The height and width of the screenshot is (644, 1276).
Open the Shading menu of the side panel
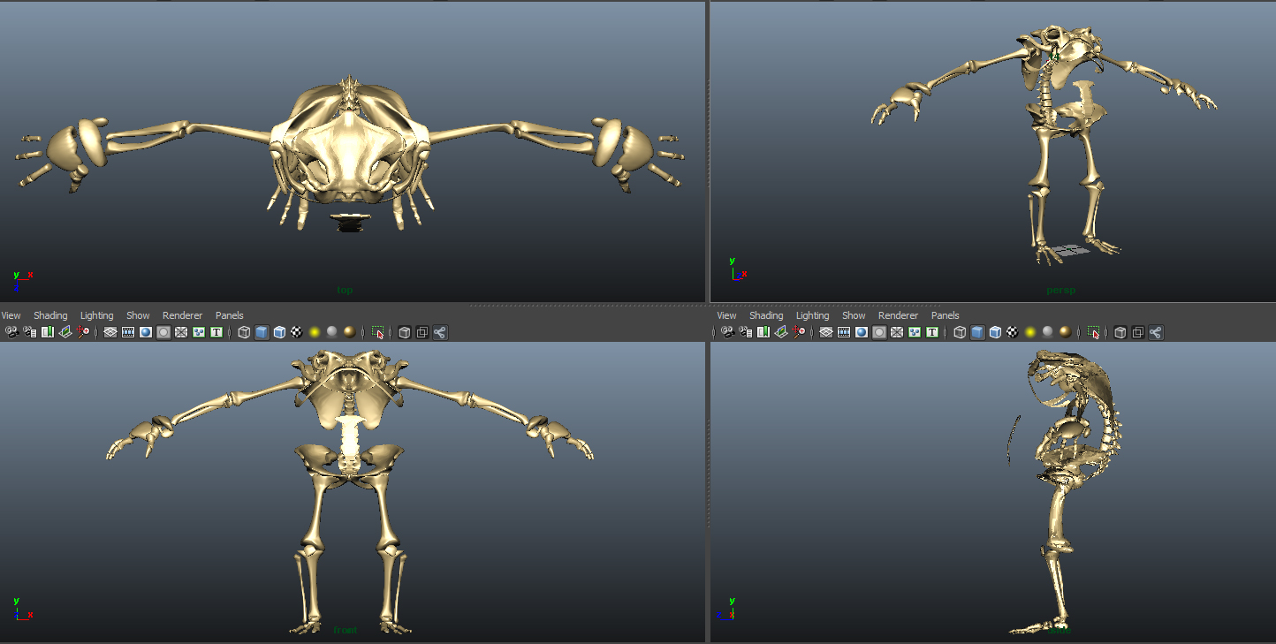(766, 315)
